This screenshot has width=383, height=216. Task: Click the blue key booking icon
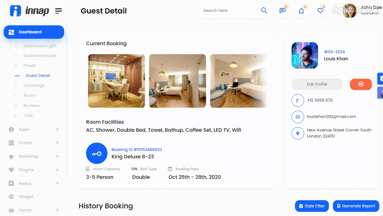tap(97, 153)
